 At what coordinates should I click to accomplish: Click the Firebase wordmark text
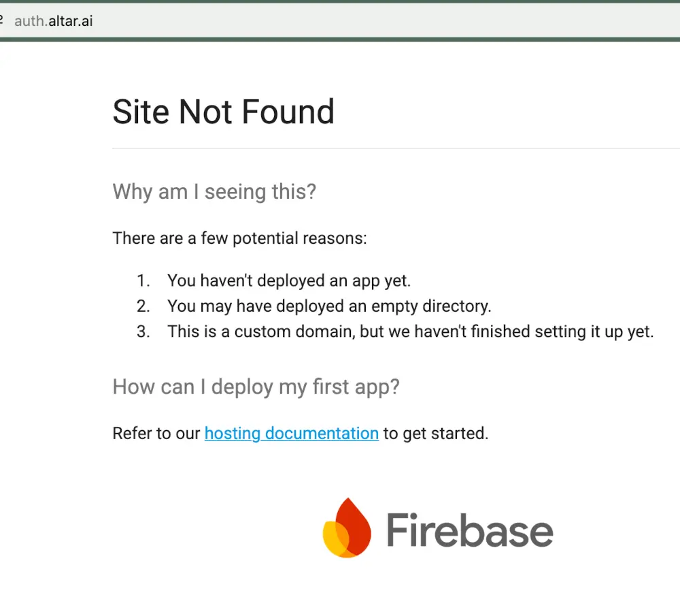coord(470,530)
